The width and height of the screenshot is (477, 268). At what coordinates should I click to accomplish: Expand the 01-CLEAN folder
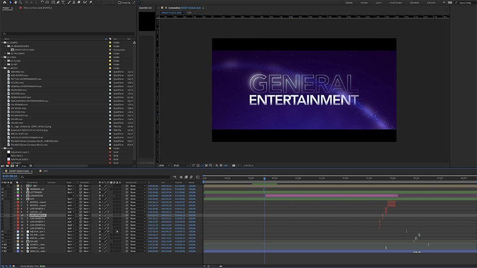tap(5, 61)
